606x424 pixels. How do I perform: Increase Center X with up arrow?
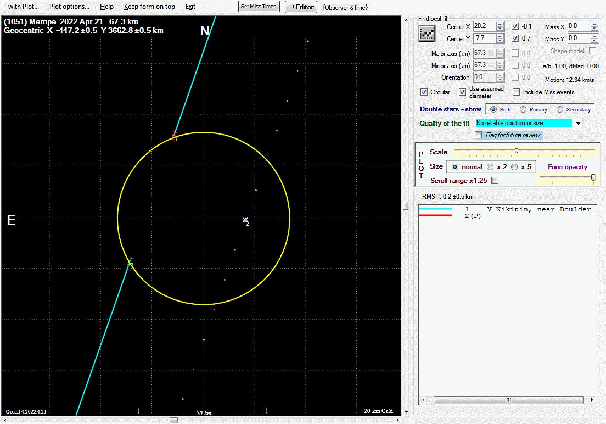click(500, 24)
